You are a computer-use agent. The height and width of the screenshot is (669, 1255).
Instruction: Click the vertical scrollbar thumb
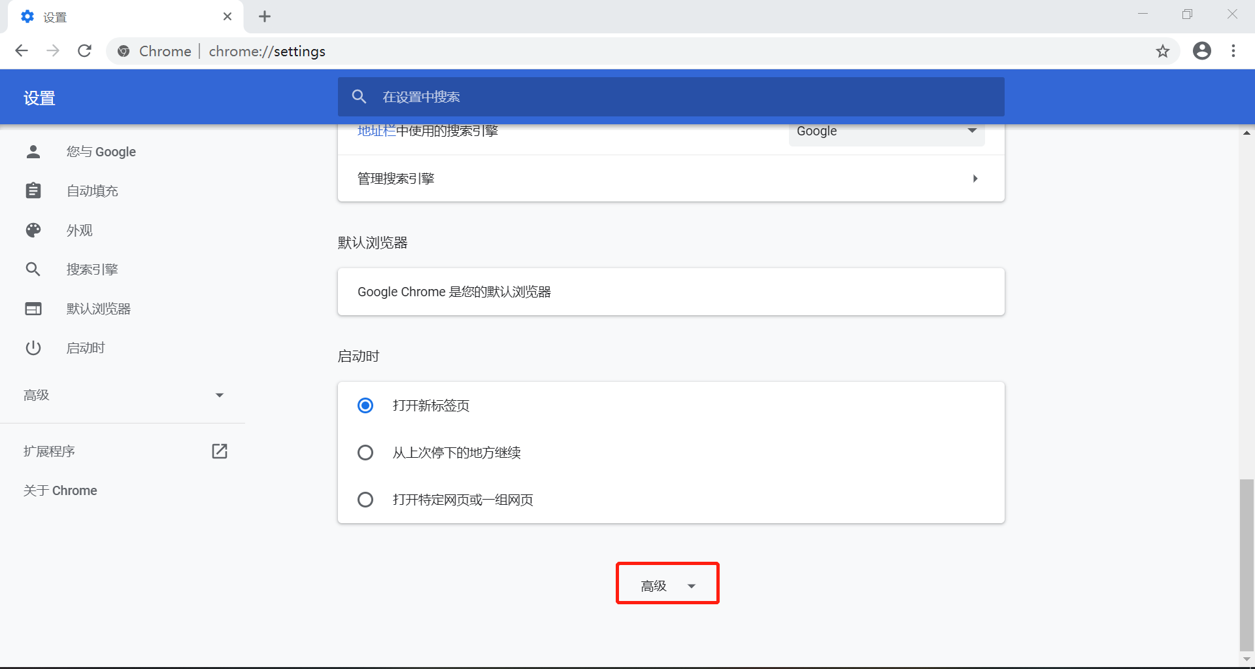[x=1247, y=564]
